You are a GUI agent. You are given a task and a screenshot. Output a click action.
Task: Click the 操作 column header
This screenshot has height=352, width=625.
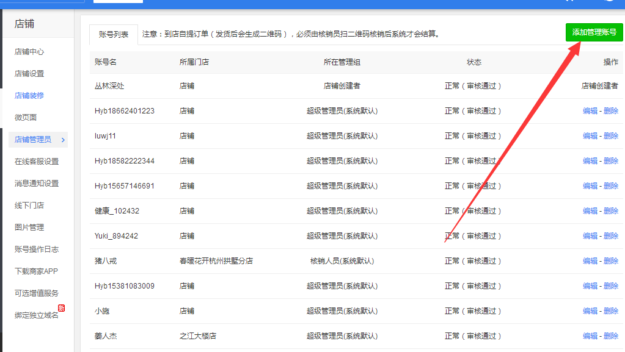pyautogui.click(x=611, y=62)
